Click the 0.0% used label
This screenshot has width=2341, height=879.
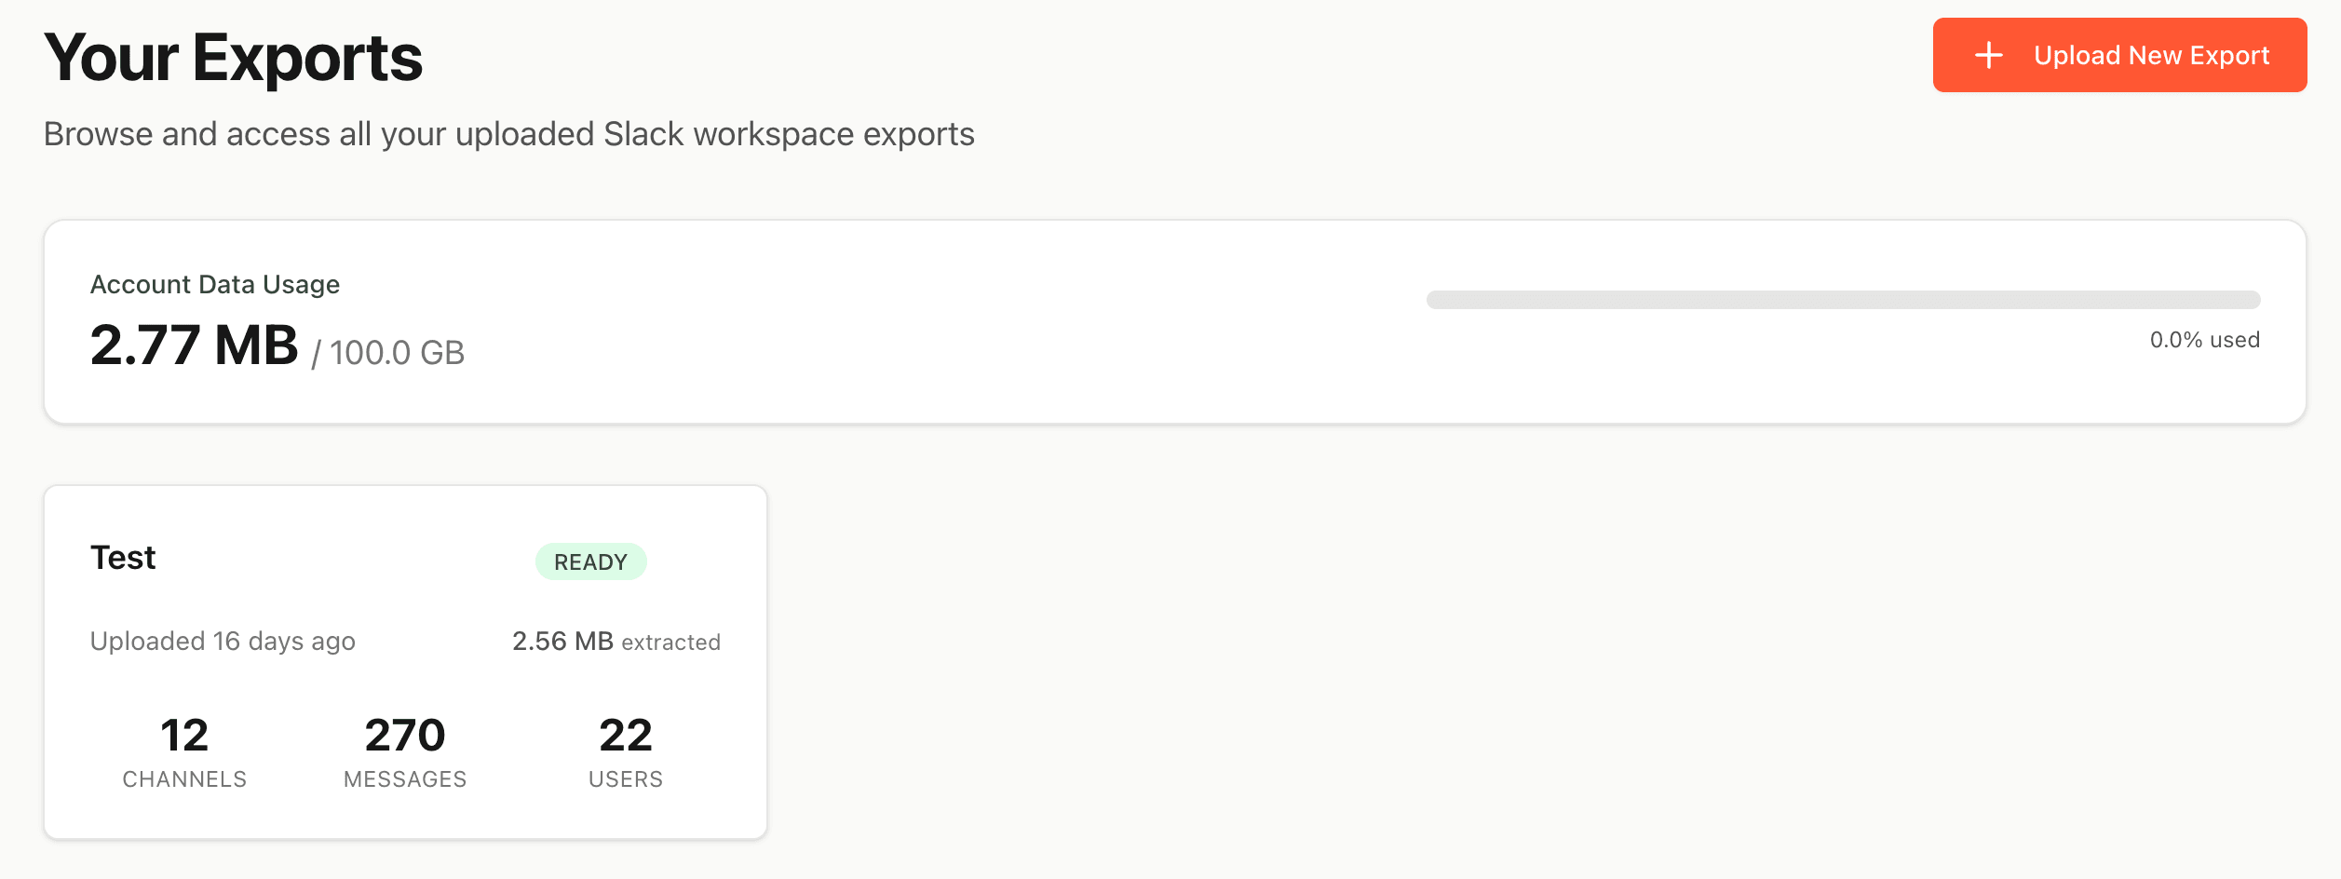[2203, 339]
